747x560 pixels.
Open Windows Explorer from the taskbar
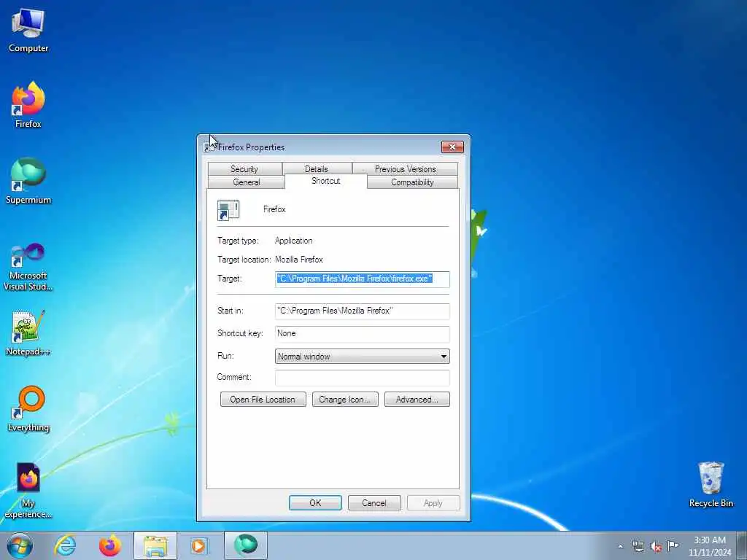coord(155,545)
